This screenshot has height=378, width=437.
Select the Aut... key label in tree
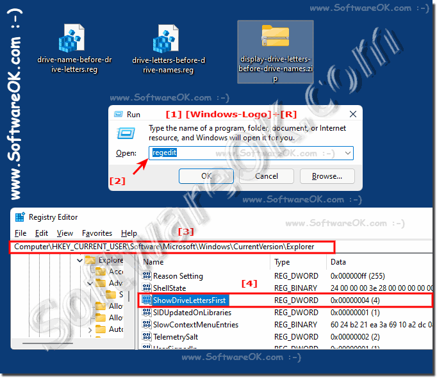(116, 329)
